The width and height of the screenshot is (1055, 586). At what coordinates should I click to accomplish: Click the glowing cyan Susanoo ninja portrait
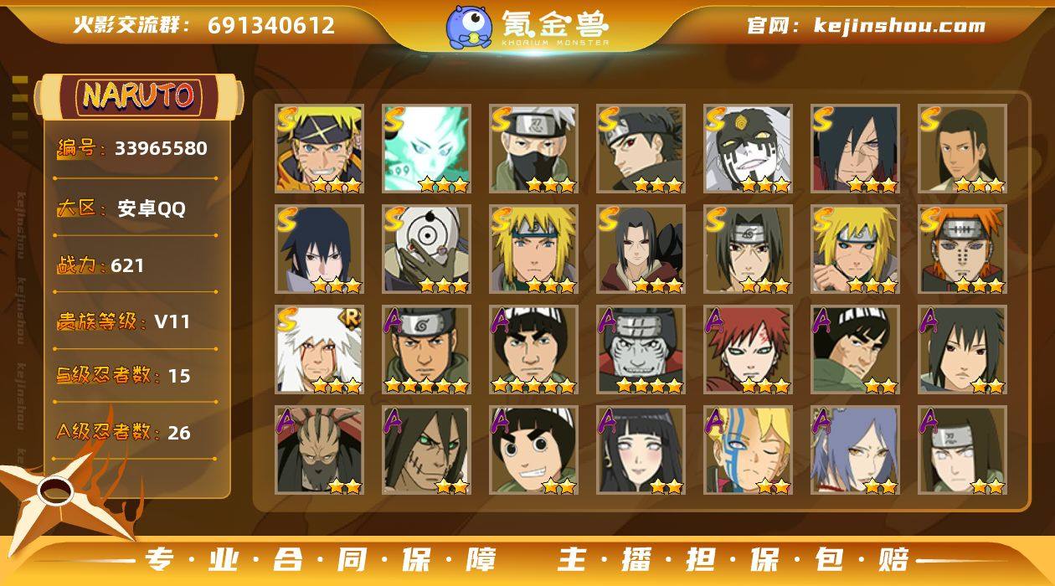click(426, 149)
